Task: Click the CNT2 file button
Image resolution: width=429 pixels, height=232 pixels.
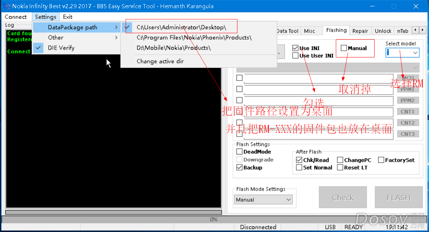Action: [408, 123]
